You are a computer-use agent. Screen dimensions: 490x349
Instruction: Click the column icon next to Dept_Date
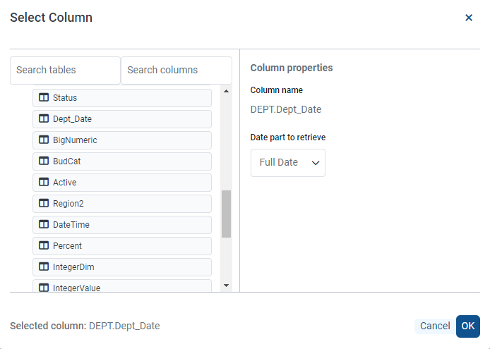44,119
